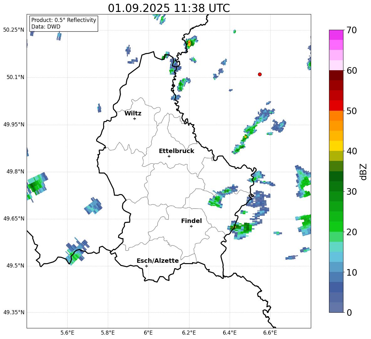Click the Product 0.5° Reflectivity info box
Image resolution: width=371 pixels, height=339 pixels.
(x=64, y=24)
